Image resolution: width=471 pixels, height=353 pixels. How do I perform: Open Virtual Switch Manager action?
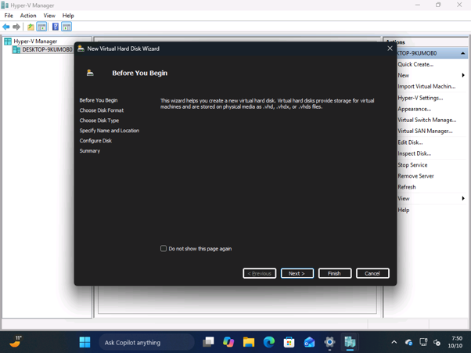click(427, 120)
